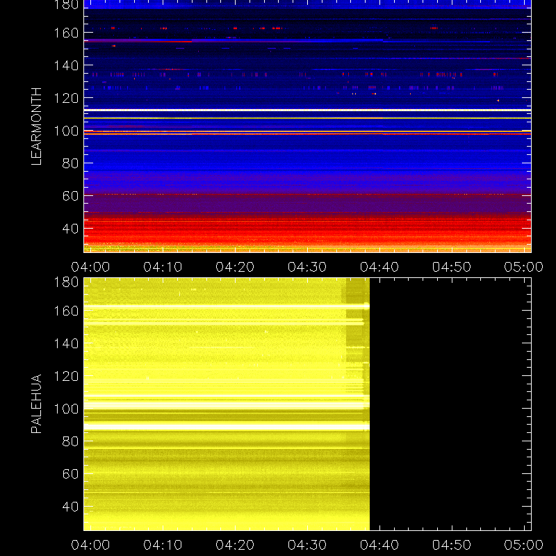Select the 160 tick label on Learmonth axis

click(66, 33)
